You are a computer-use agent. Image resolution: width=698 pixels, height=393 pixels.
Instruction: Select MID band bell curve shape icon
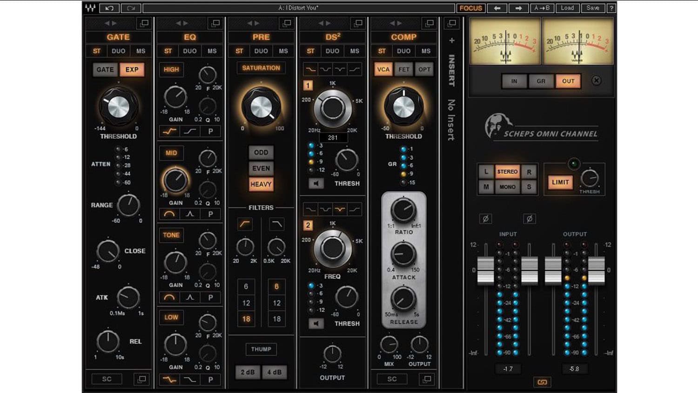(169, 214)
